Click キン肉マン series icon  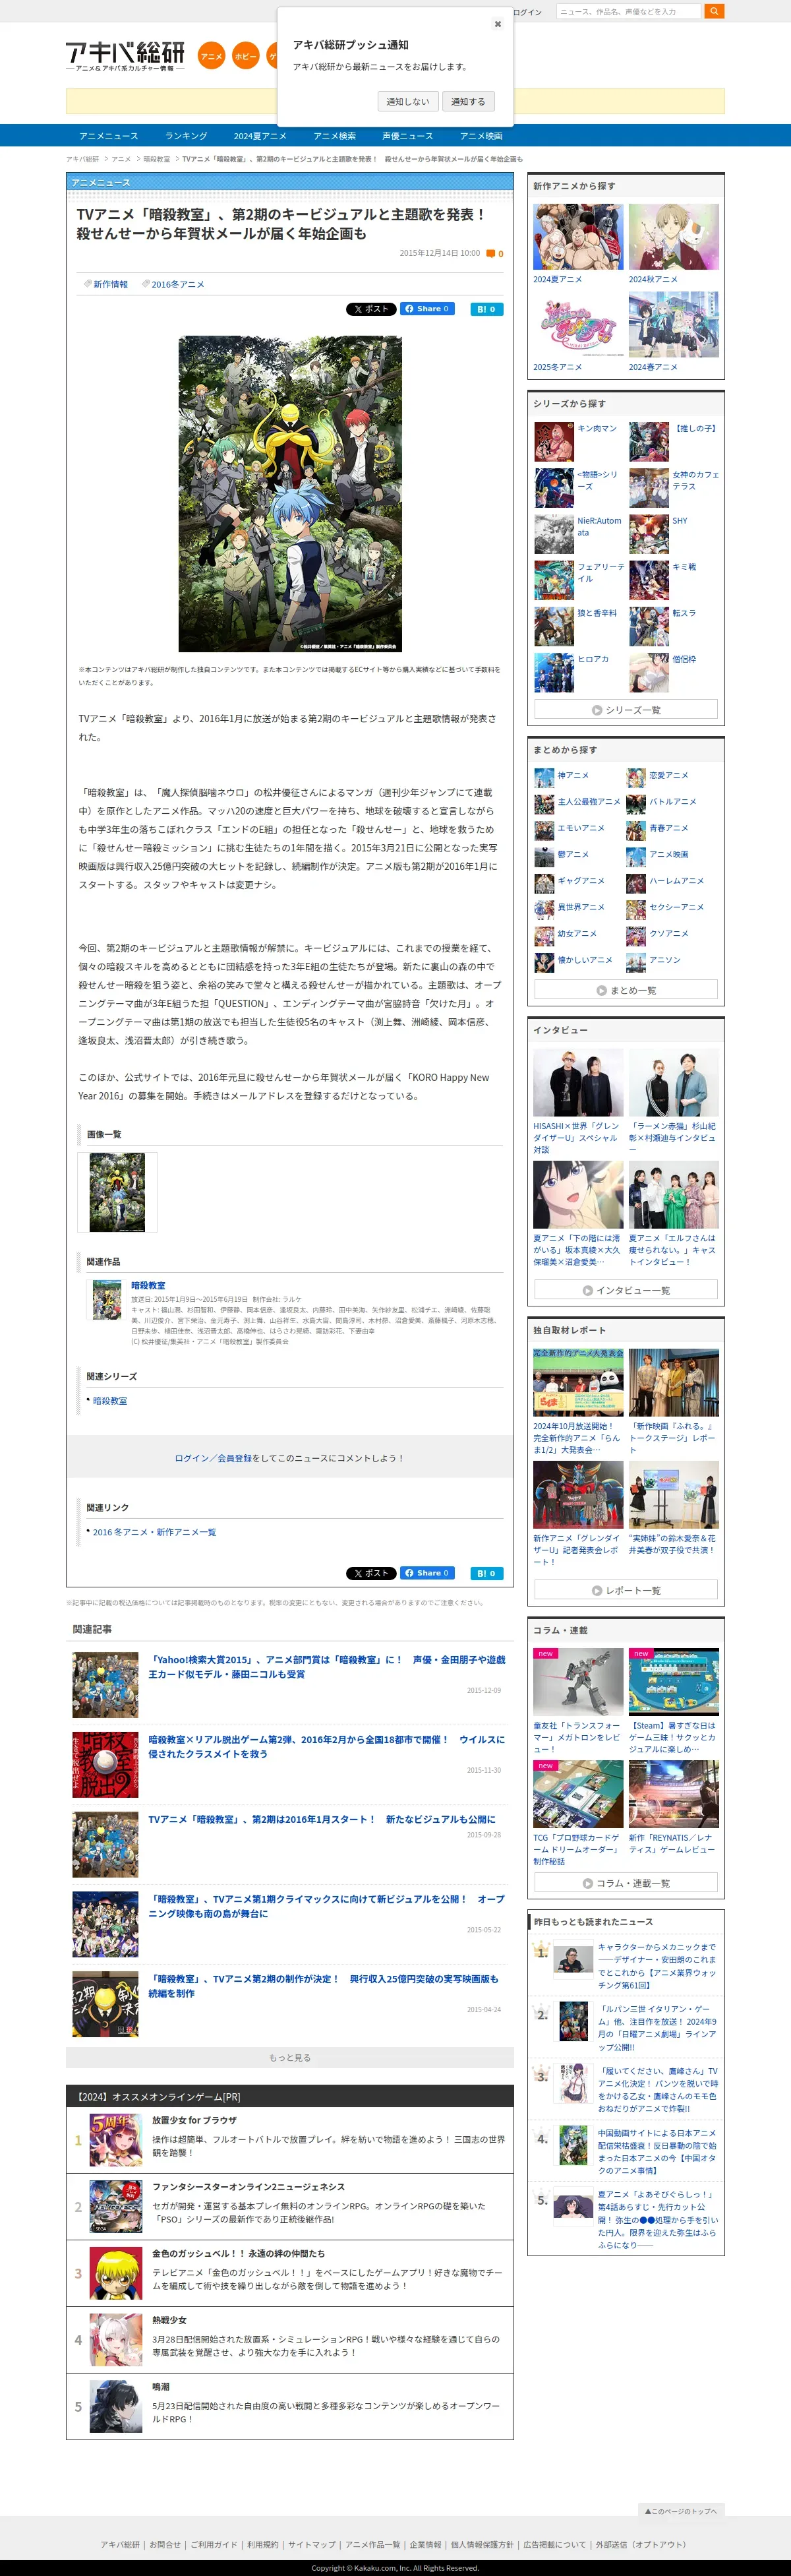pyautogui.click(x=554, y=441)
